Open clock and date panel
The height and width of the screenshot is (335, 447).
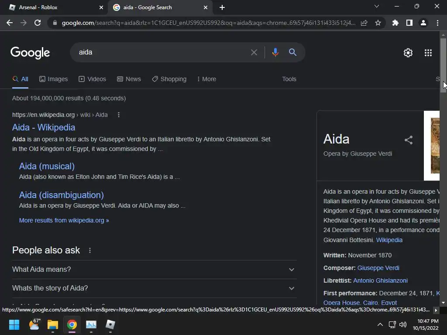click(x=425, y=325)
